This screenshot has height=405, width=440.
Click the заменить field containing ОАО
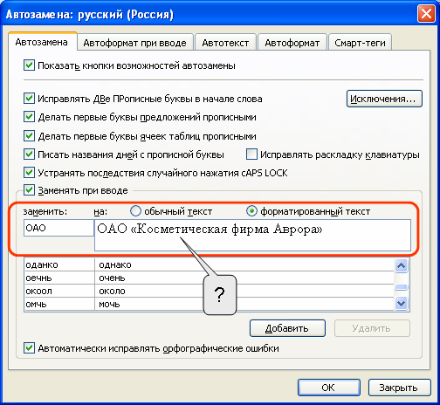pyautogui.click(x=58, y=228)
